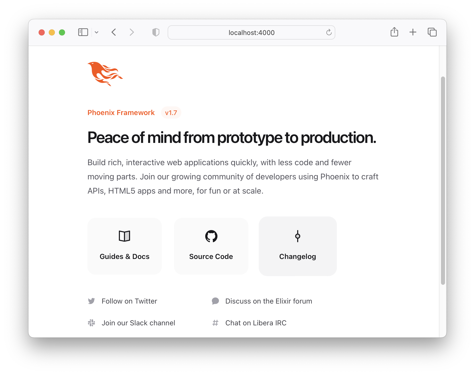Minimize the window with the yellow button
The image size is (475, 375).
[52, 32]
